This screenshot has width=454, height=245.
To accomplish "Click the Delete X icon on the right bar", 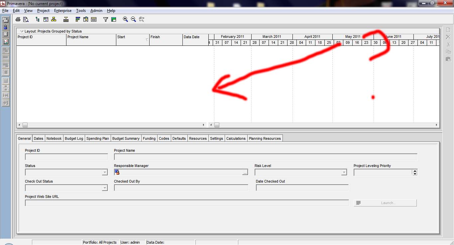I will 448,37.
